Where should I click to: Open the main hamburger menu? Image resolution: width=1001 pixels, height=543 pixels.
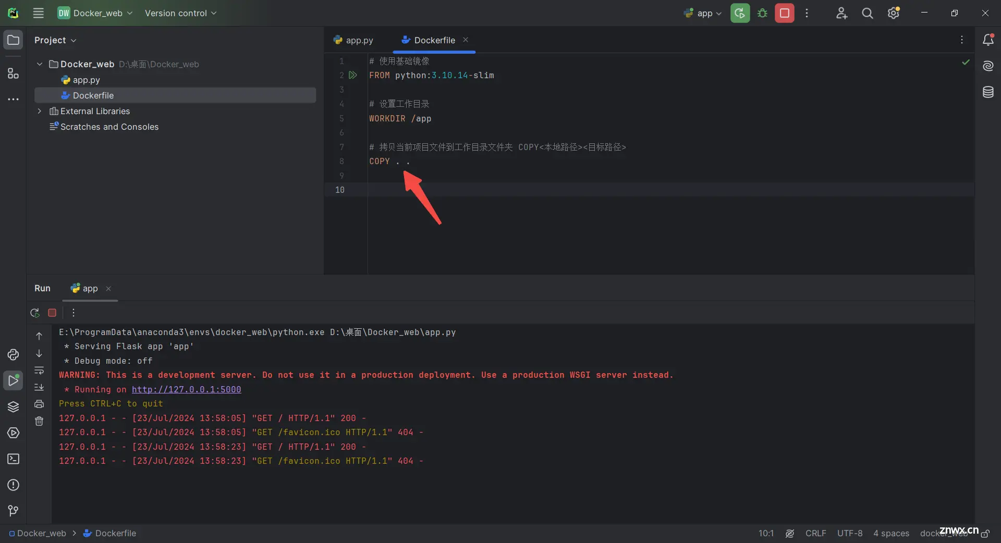point(39,13)
